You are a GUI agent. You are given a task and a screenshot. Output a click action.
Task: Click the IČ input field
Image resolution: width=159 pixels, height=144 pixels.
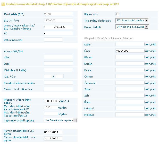[x=58, y=33]
